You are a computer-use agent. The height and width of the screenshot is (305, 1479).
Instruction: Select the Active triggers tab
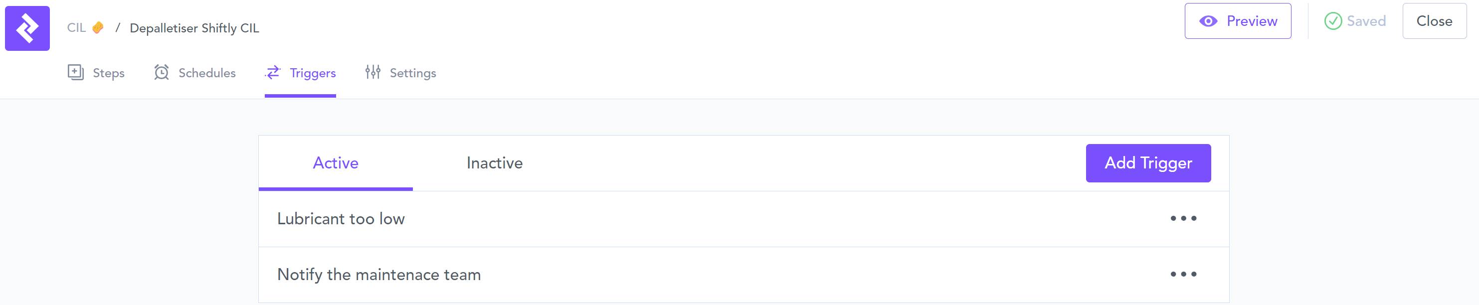335,163
